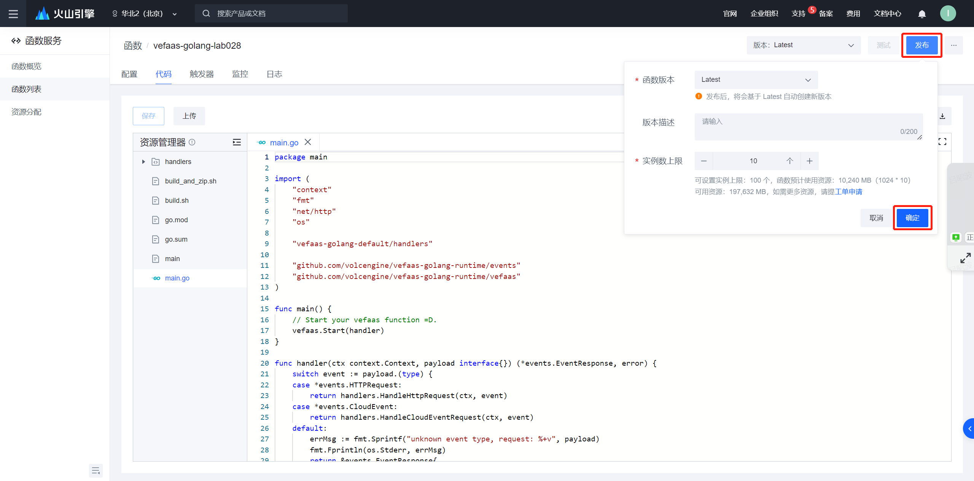Enter fullscreen editor mode
Image resolution: width=974 pixels, height=481 pixels.
click(942, 142)
